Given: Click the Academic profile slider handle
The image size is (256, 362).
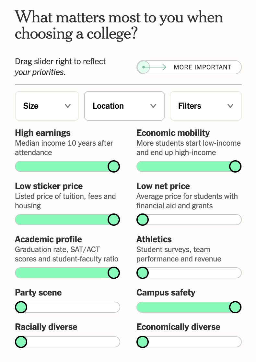Looking at the screenshot, I should [113, 273].
